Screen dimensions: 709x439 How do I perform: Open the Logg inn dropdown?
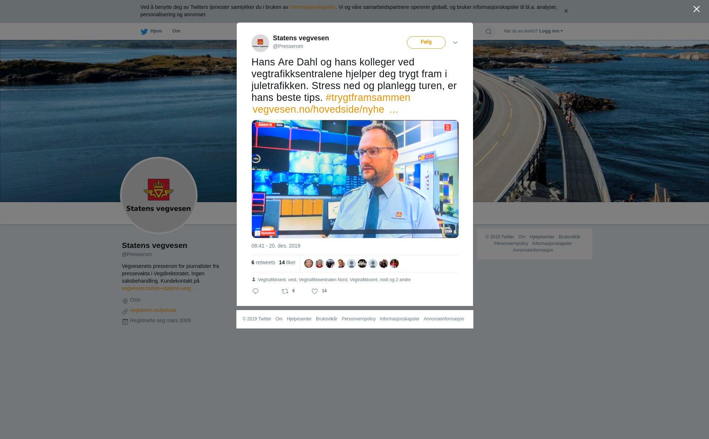point(551,31)
